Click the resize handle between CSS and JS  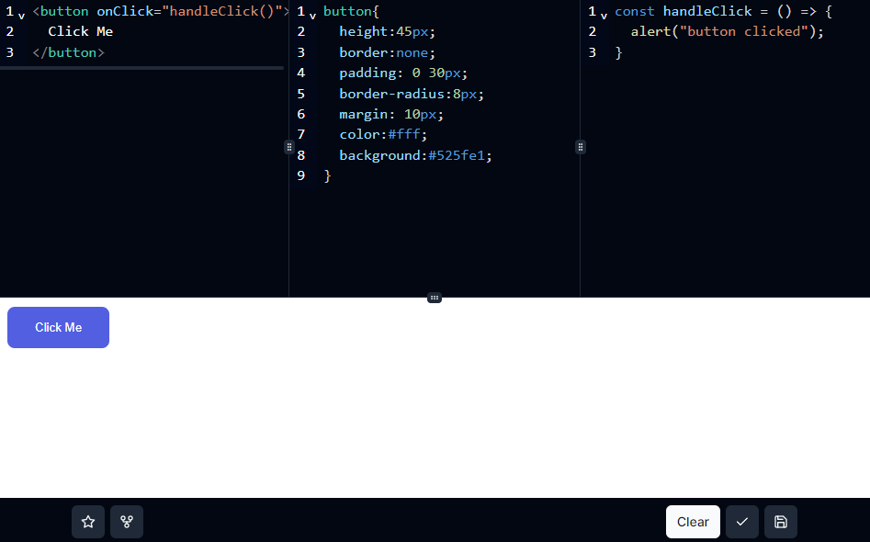click(x=581, y=147)
